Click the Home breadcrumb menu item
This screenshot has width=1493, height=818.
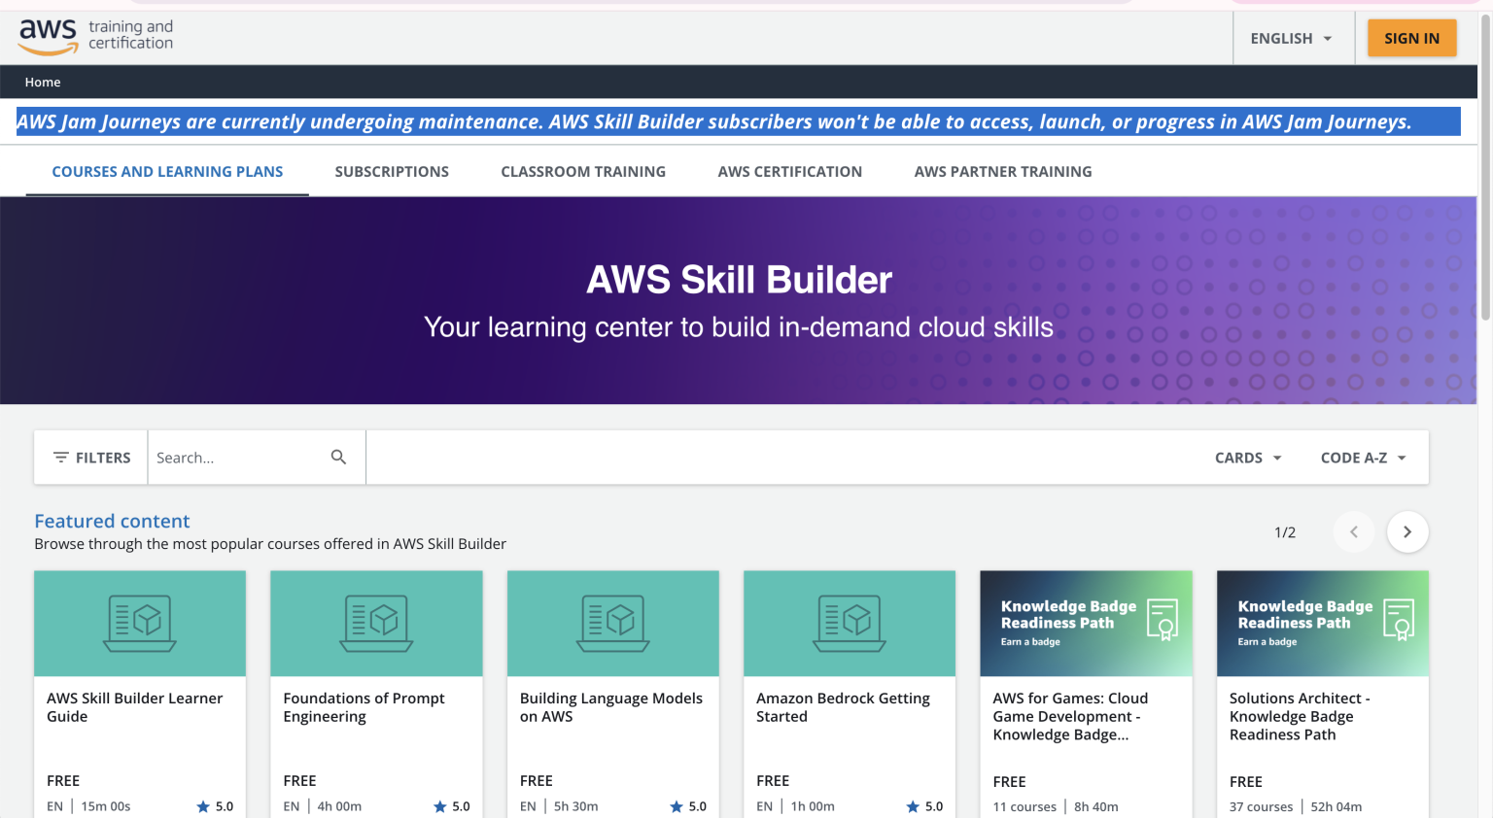click(x=43, y=82)
